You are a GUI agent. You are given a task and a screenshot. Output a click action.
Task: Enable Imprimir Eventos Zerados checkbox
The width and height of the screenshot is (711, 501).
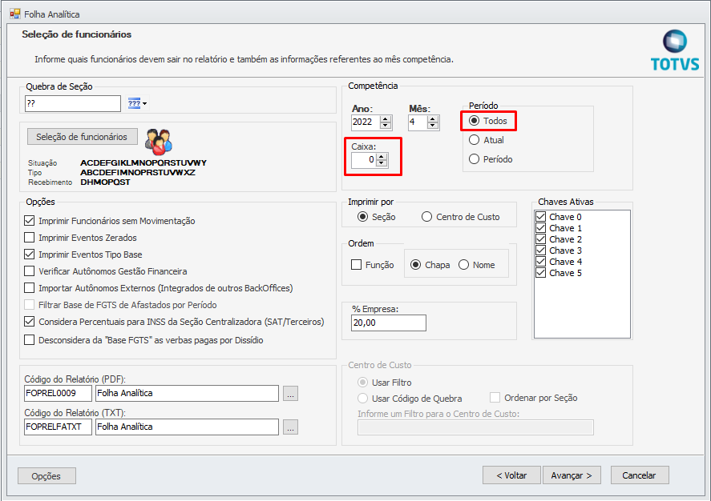pyautogui.click(x=30, y=238)
